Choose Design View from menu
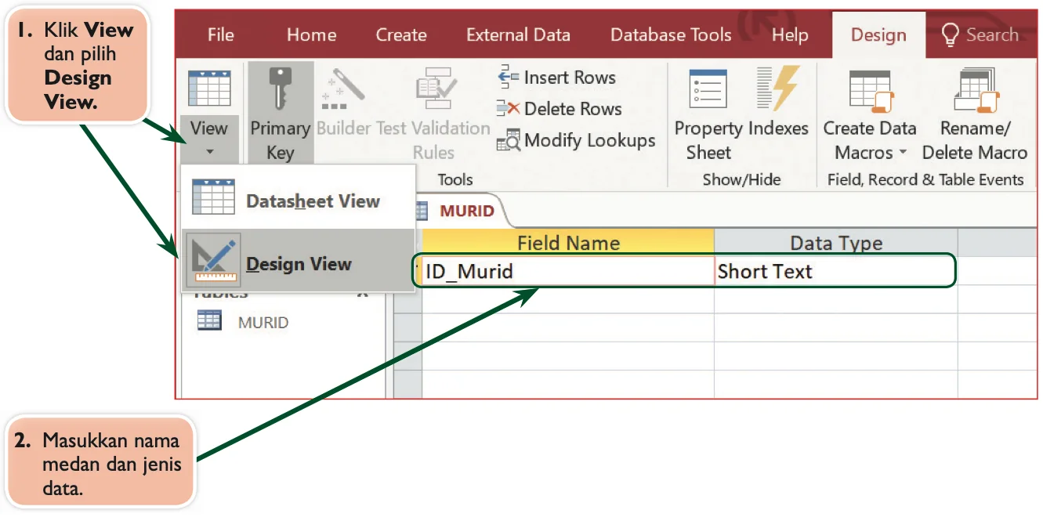This screenshot has height=517, width=1043. pyautogui.click(x=298, y=261)
